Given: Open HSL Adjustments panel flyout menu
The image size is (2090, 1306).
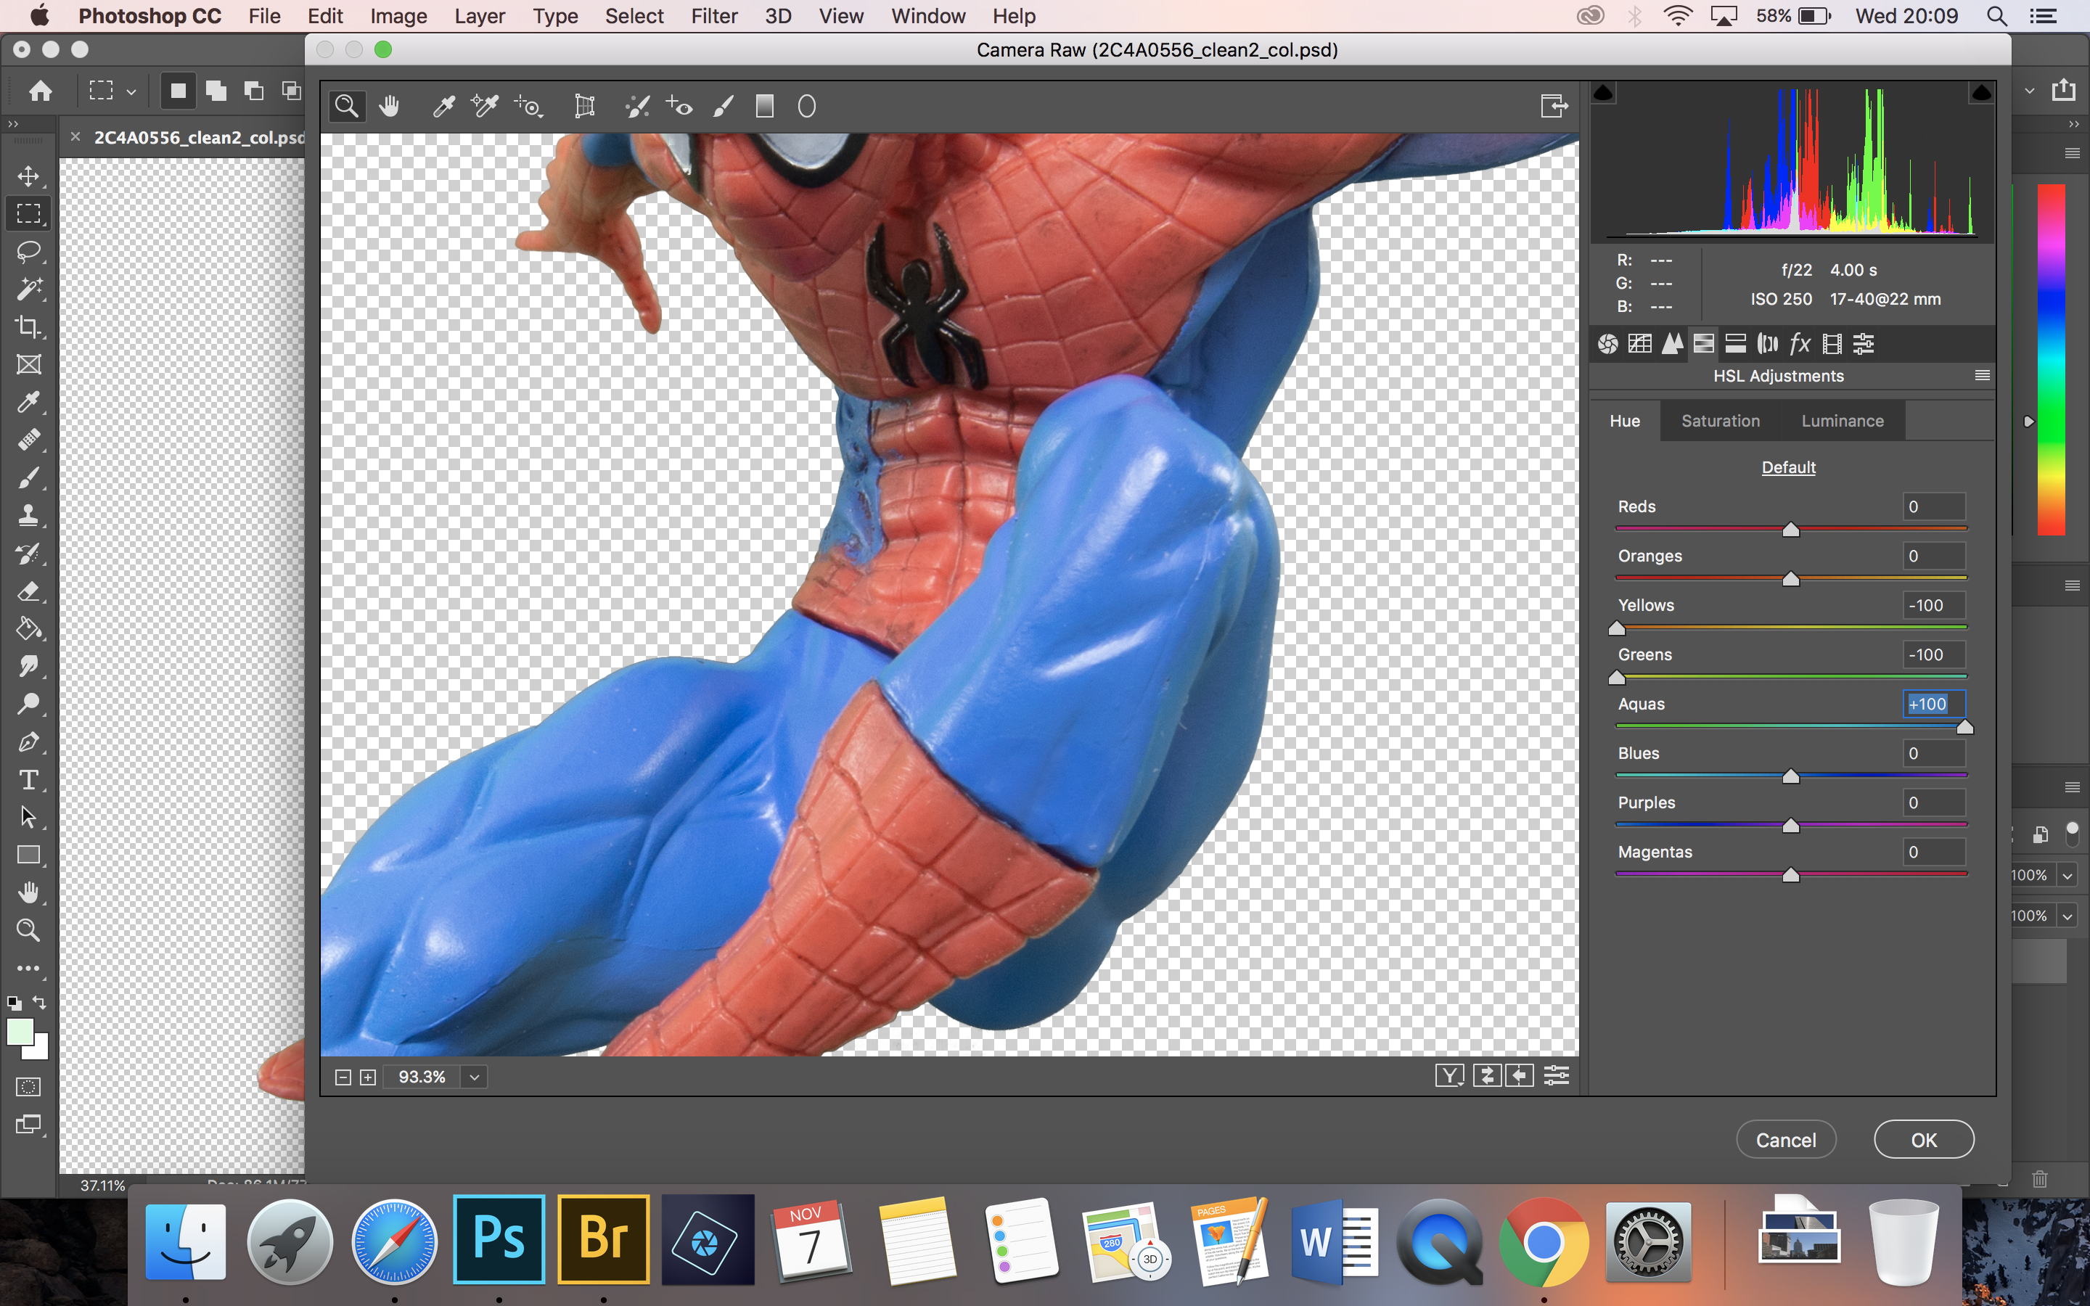Looking at the screenshot, I should [1982, 376].
